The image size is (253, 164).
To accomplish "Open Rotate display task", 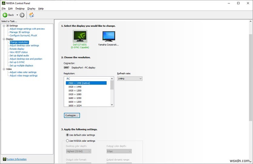I will click(x=17, y=49).
